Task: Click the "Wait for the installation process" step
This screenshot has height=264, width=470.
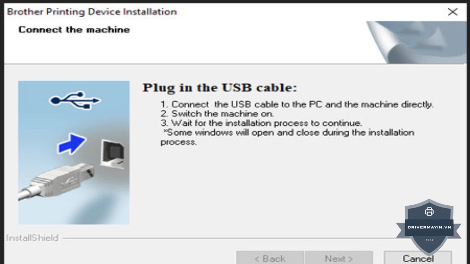Action: [261, 123]
